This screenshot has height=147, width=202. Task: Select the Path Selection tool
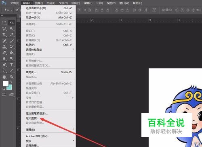coord(4,70)
